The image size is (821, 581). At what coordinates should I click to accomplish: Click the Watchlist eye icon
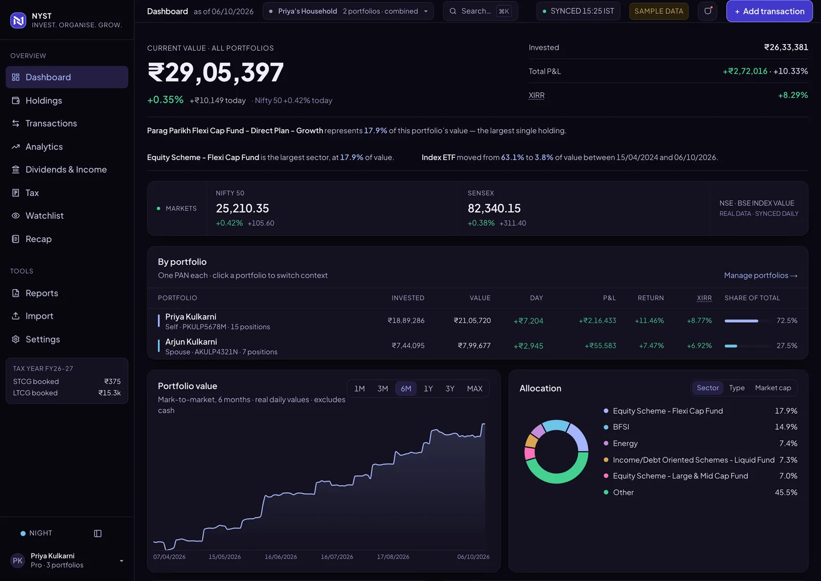[16, 216]
